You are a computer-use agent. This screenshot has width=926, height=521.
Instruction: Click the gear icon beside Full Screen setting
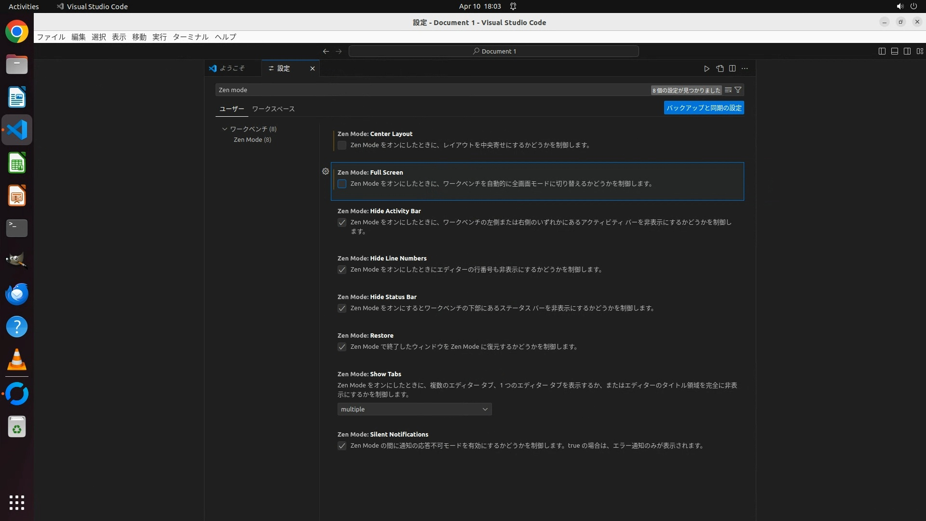(326, 171)
